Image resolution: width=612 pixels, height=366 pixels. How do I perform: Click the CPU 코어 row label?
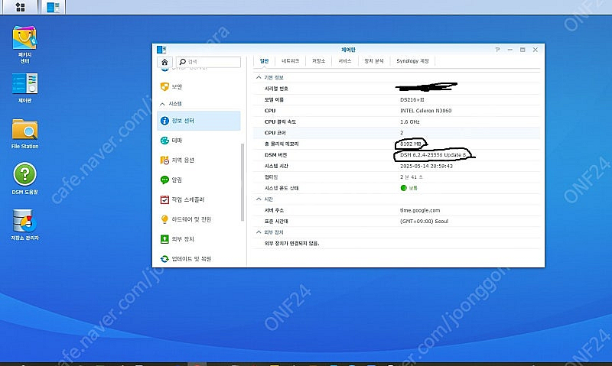coord(275,133)
